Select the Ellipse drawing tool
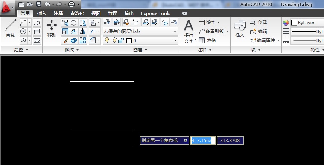 click(23, 40)
